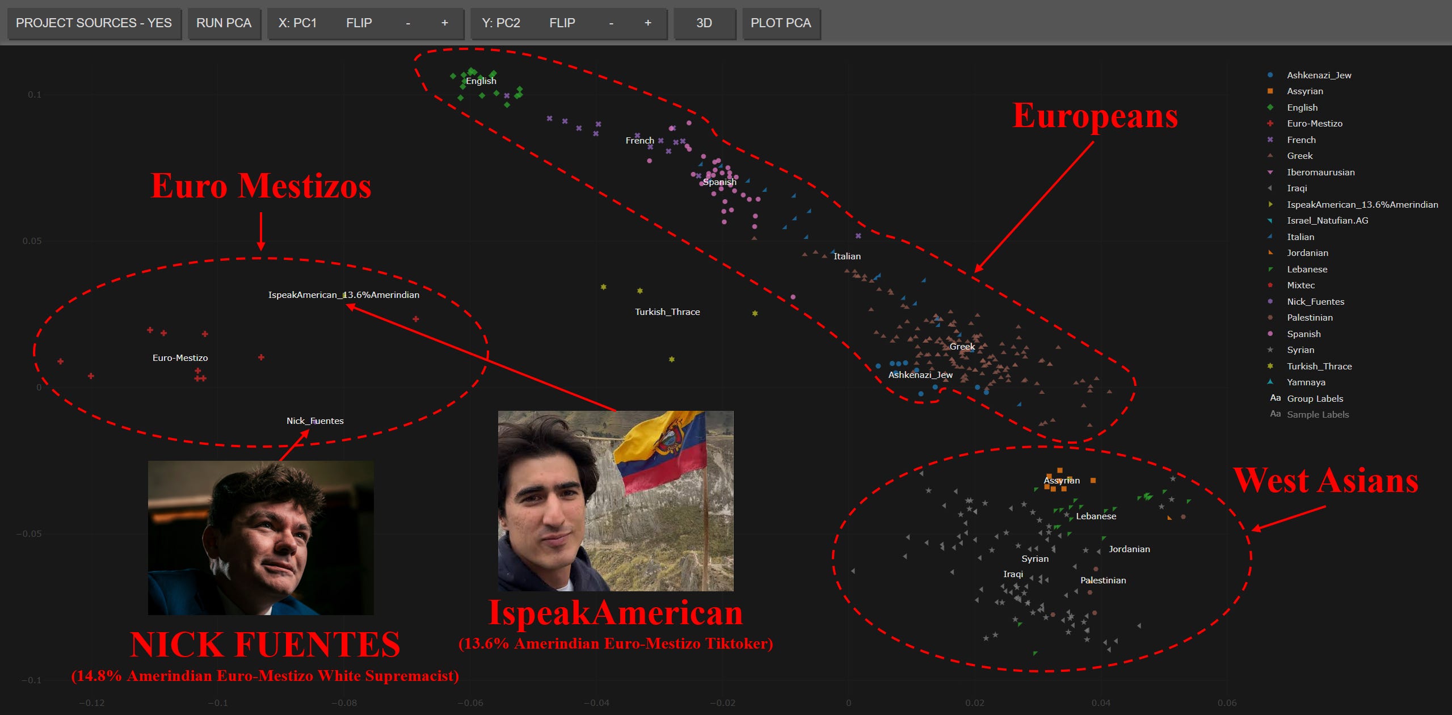Click the Jordanian label on plot
This screenshot has height=715, width=1452.
point(1129,549)
